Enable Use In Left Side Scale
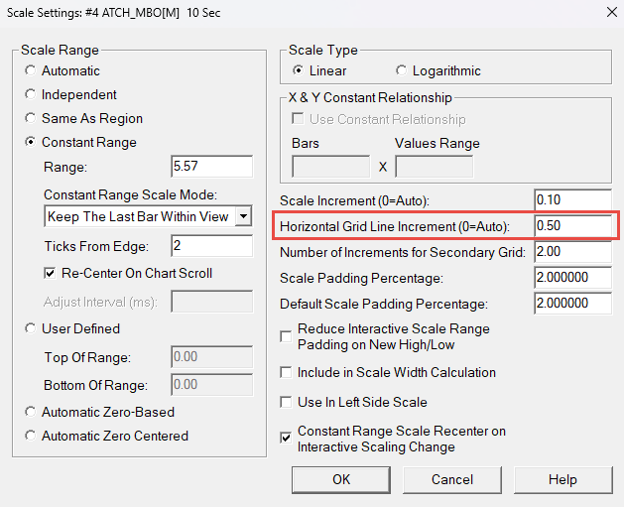Image resolution: width=624 pixels, height=507 pixels. pyautogui.click(x=287, y=403)
